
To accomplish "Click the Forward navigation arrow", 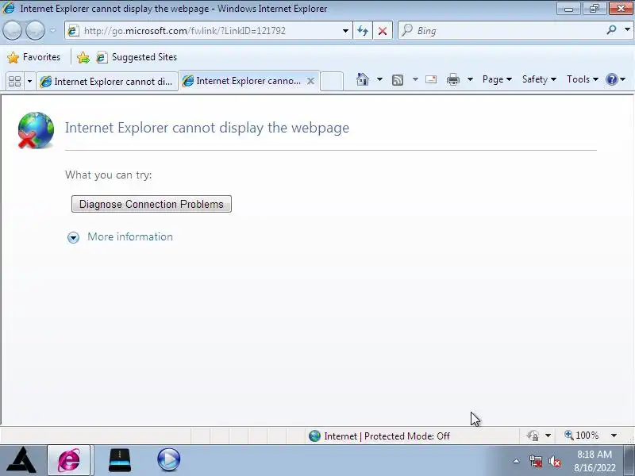I will [x=35, y=30].
